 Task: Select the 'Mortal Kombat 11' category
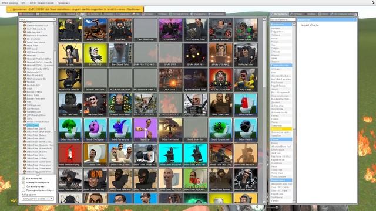tap(35, 76)
